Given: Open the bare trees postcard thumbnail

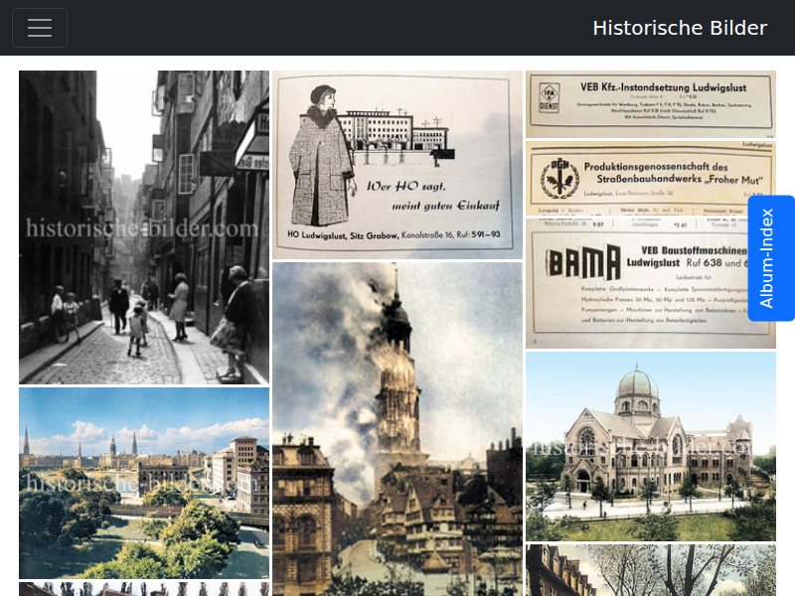Looking at the screenshot, I should pos(651,570).
